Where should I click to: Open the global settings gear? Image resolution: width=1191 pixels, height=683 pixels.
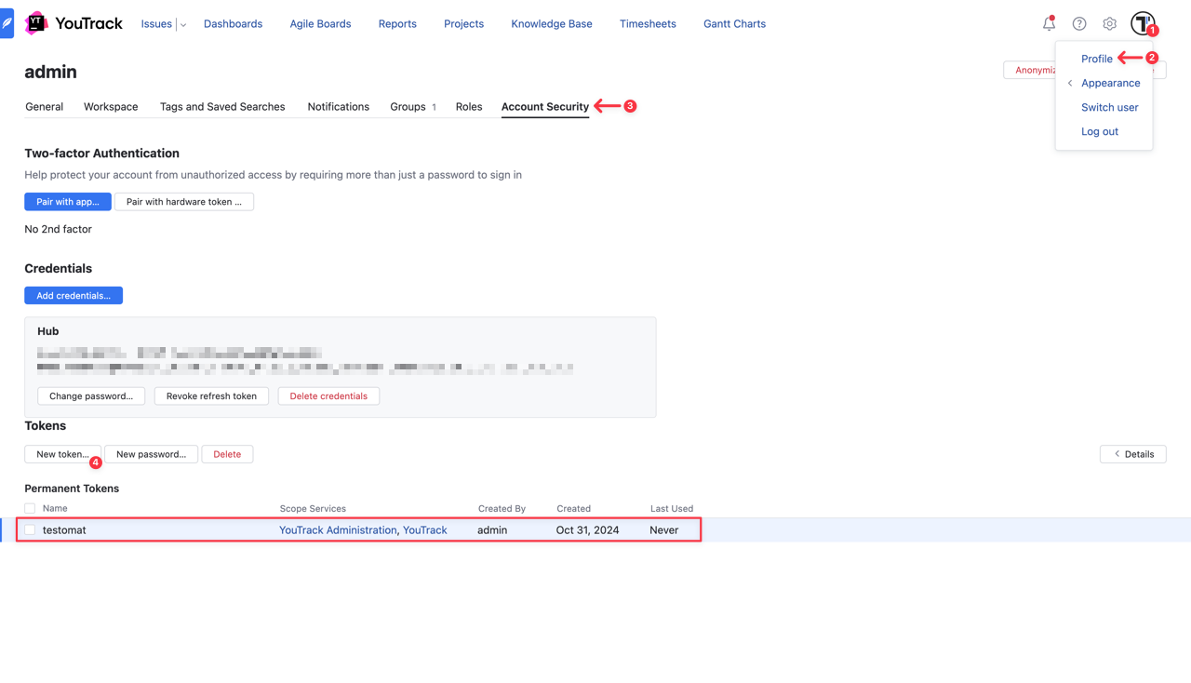[1109, 23]
